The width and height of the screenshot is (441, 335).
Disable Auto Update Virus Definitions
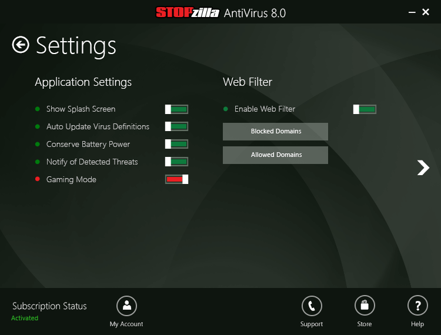176,126
